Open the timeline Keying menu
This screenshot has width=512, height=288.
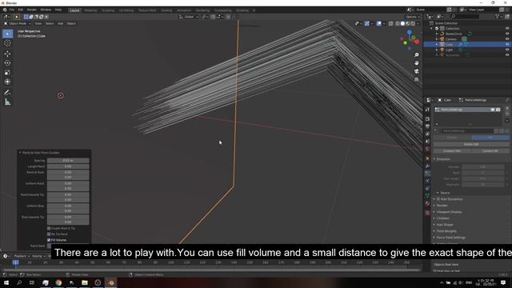pyautogui.click(x=38, y=256)
